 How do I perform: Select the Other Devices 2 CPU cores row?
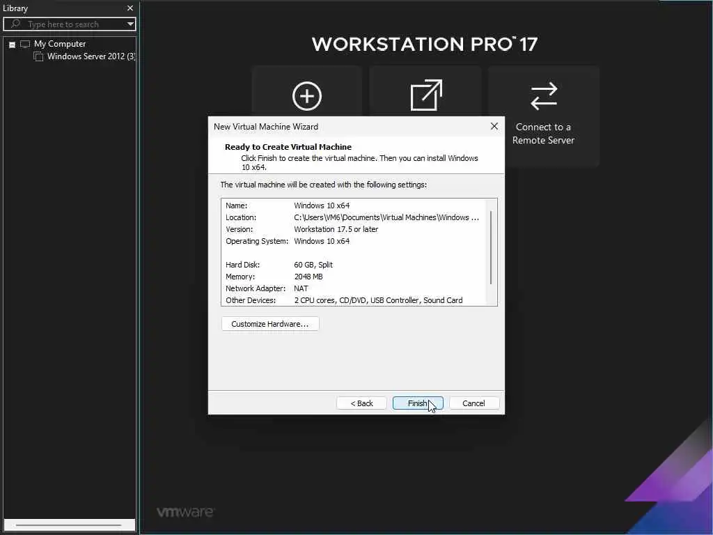[353, 300]
